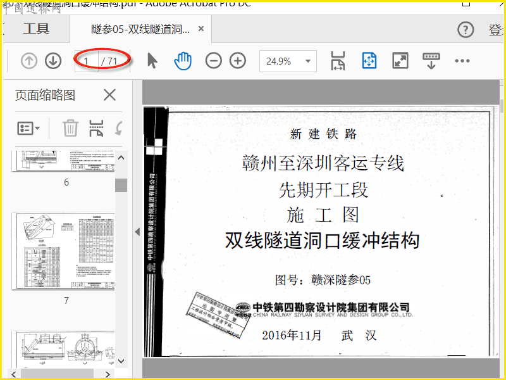The image size is (506, 380).
Task: Open the thumbnail options list dropdown
Action: (28, 129)
